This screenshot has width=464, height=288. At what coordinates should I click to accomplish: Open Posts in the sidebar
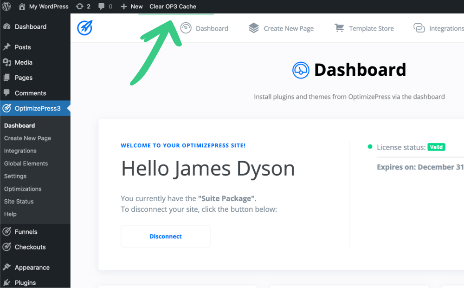pos(35,47)
